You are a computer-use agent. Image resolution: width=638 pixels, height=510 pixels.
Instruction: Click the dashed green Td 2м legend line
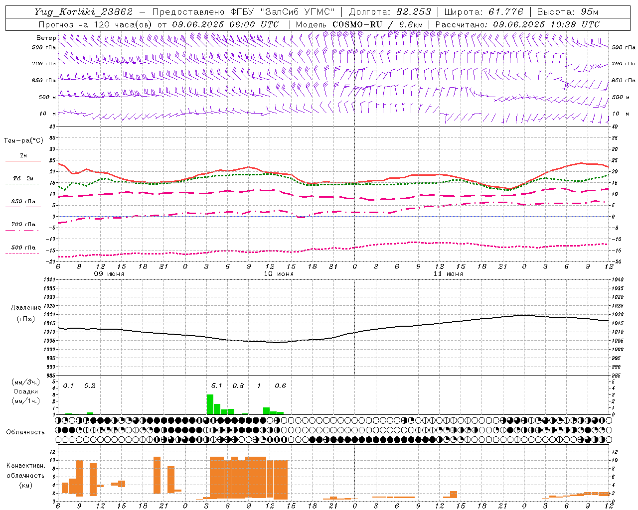pyautogui.click(x=22, y=184)
